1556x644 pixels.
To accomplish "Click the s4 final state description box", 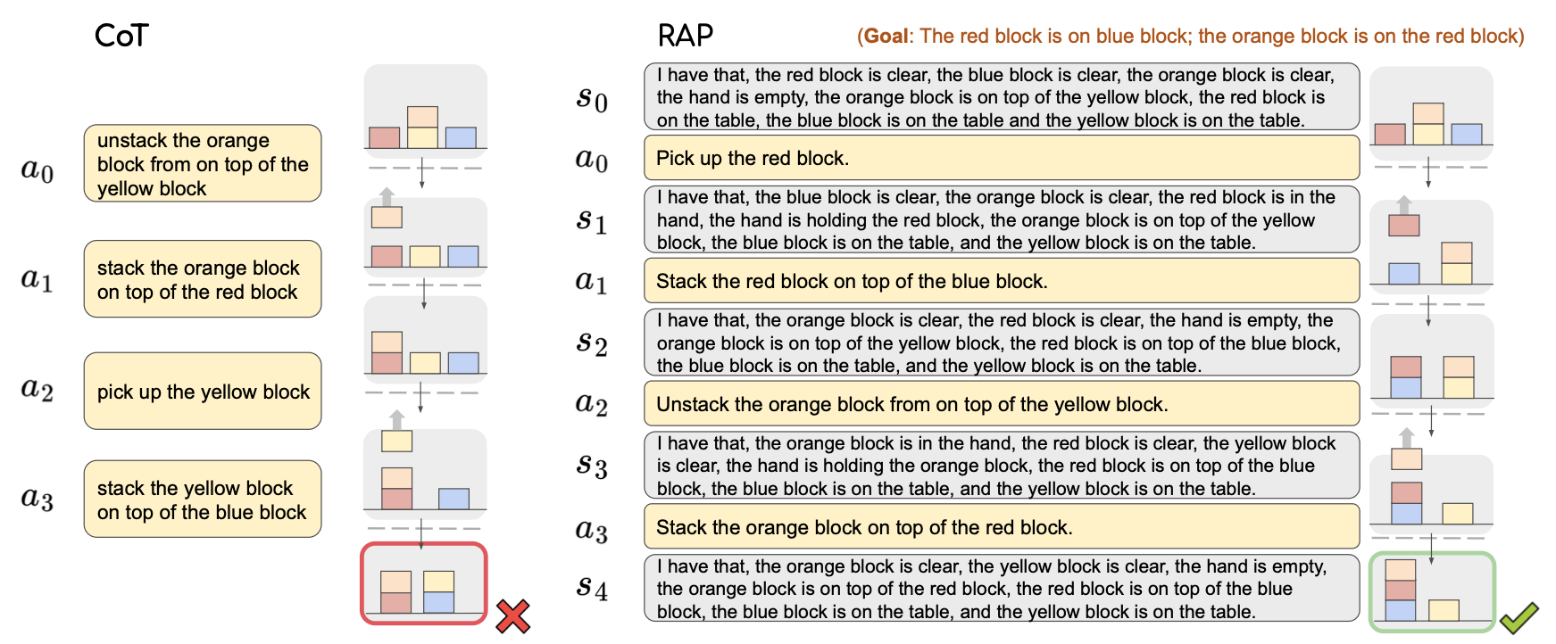I will tap(1002, 589).
